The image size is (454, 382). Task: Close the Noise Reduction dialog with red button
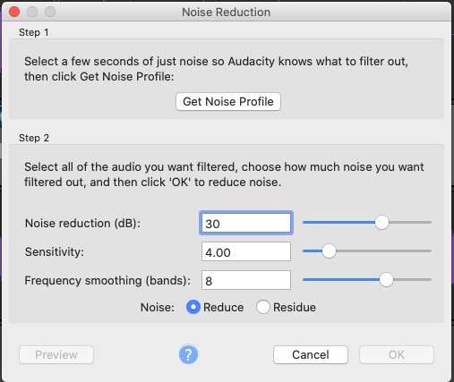(x=14, y=12)
